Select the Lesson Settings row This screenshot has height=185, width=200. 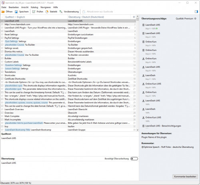click(68, 68)
